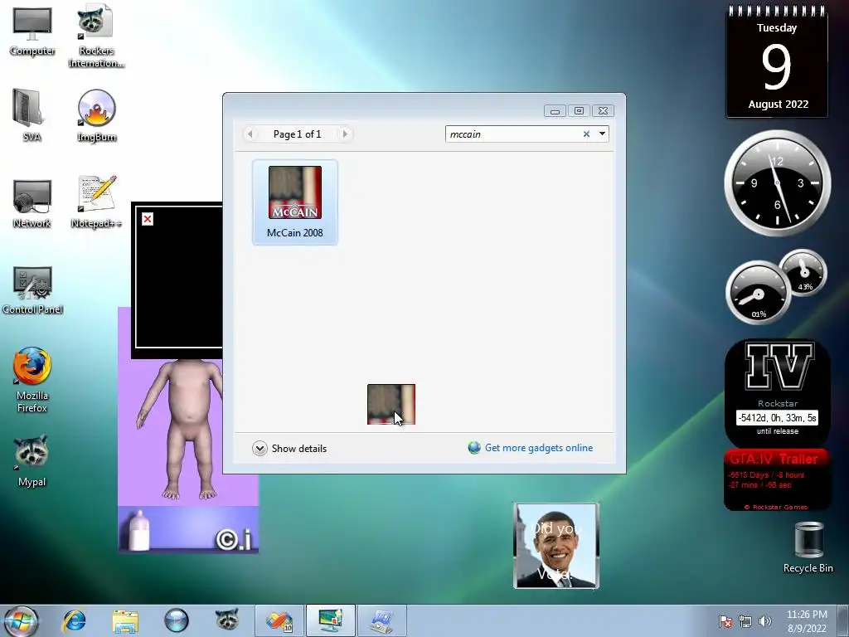Switch to the gadget gallery taskbar button
This screenshot has width=849, height=637.
click(330, 620)
